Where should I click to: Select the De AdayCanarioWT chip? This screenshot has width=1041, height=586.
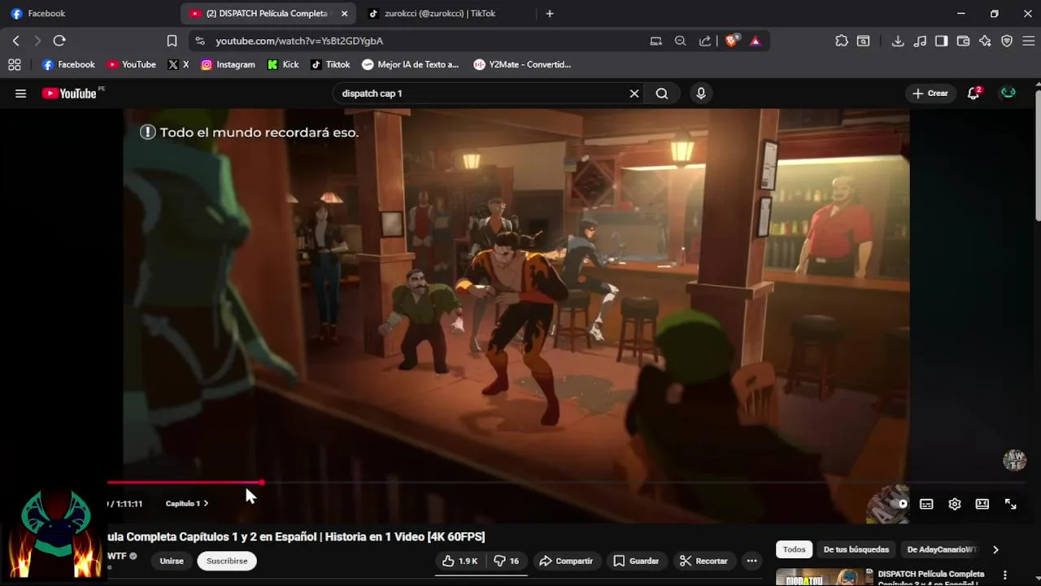click(x=942, y=549)
